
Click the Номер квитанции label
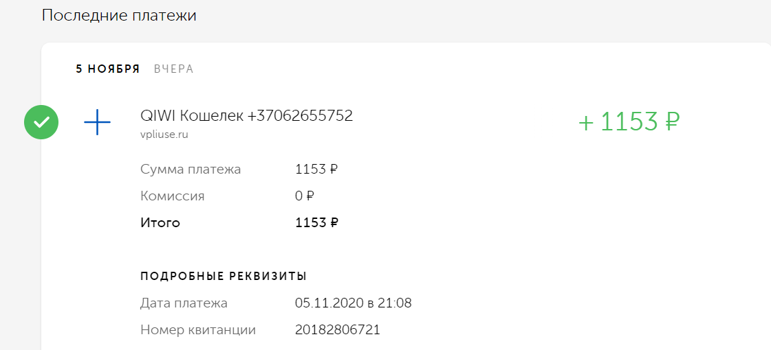[198, 330]
